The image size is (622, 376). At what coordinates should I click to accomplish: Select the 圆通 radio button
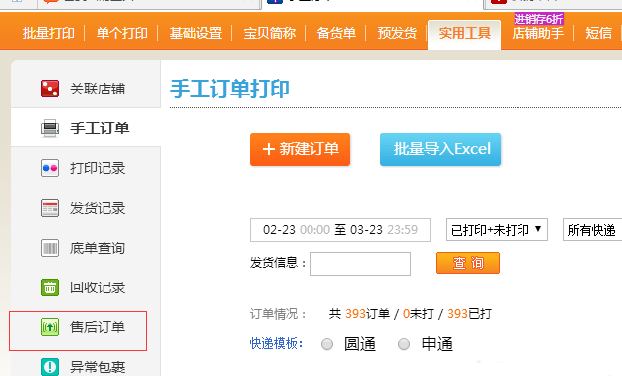327,344
